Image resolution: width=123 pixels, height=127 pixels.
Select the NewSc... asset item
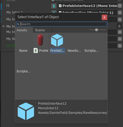[x=74, y=51]
